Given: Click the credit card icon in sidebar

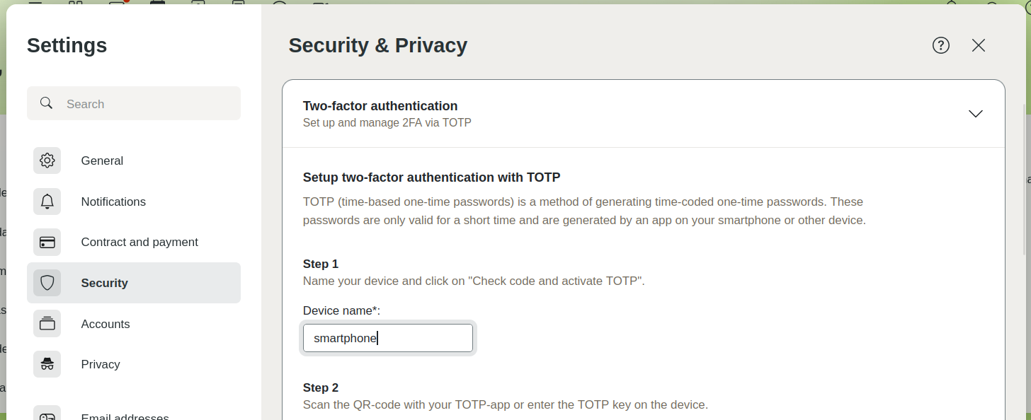Looking at the screenshot, I should point(47,243).
